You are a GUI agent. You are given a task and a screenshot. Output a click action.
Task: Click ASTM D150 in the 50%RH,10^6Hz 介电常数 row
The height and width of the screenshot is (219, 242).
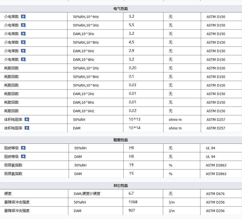coord(216,17)
